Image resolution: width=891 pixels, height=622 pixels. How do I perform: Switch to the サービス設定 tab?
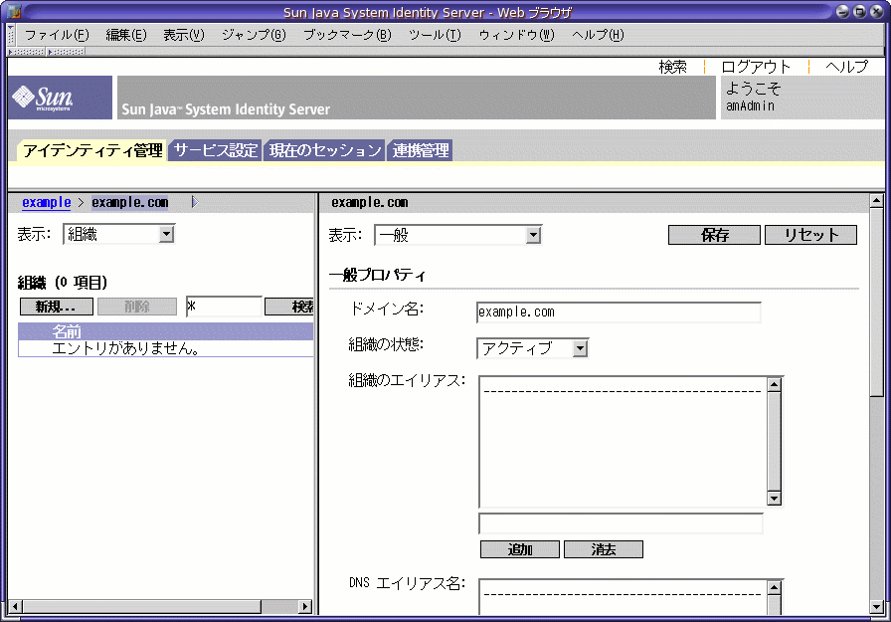(x=216, y=150)
